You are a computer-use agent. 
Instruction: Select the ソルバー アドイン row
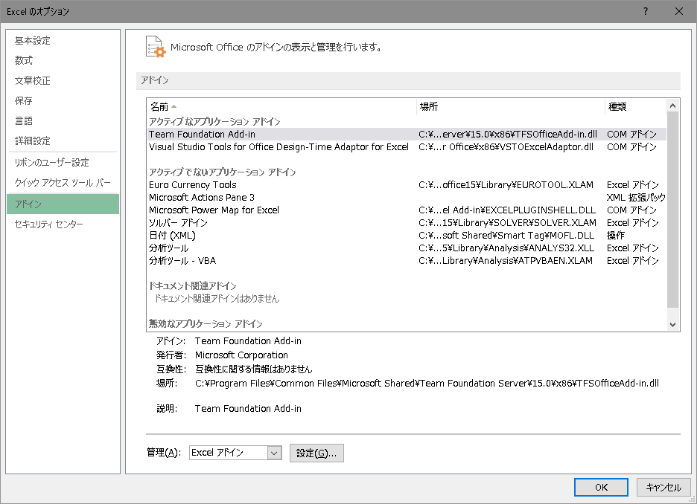point(407,223)
